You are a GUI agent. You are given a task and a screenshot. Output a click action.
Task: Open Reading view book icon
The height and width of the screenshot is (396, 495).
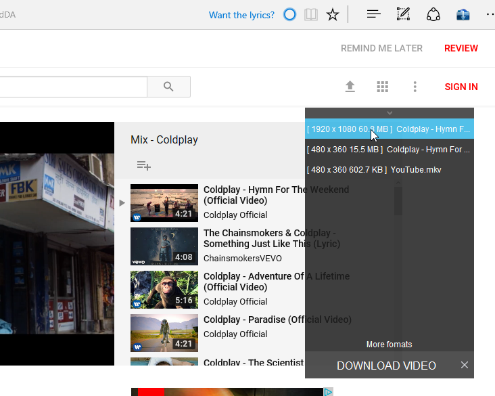311,14
